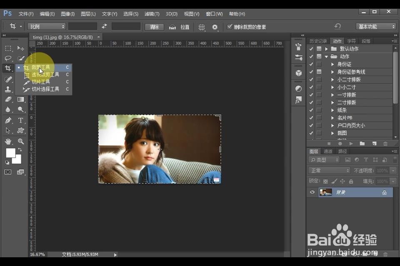400x266 pixels.
Task: Hide the 背景 layer visibility eye
Action: 312,192
